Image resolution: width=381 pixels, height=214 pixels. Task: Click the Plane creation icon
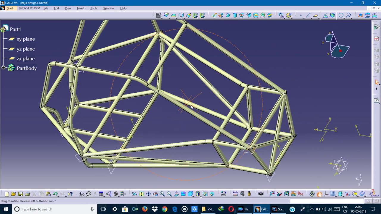tap(316, 15)
